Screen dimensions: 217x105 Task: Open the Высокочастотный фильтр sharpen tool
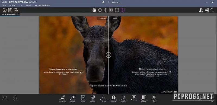[x=103, y=99]
